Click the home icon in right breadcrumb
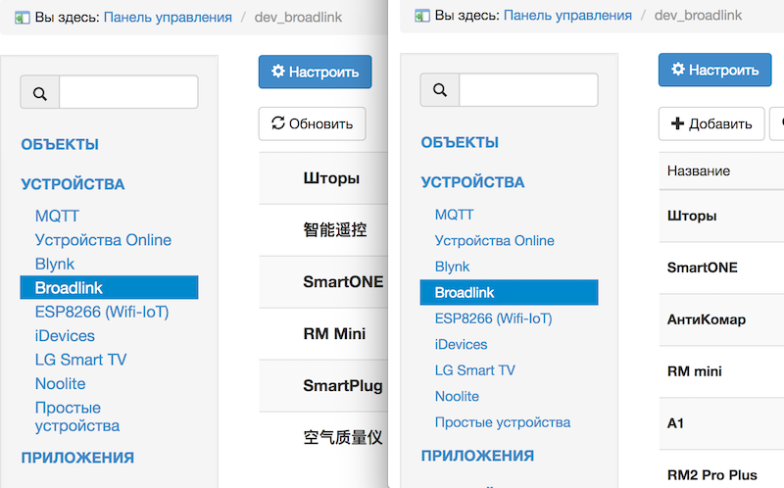784x488 pixels. [422, 16]
